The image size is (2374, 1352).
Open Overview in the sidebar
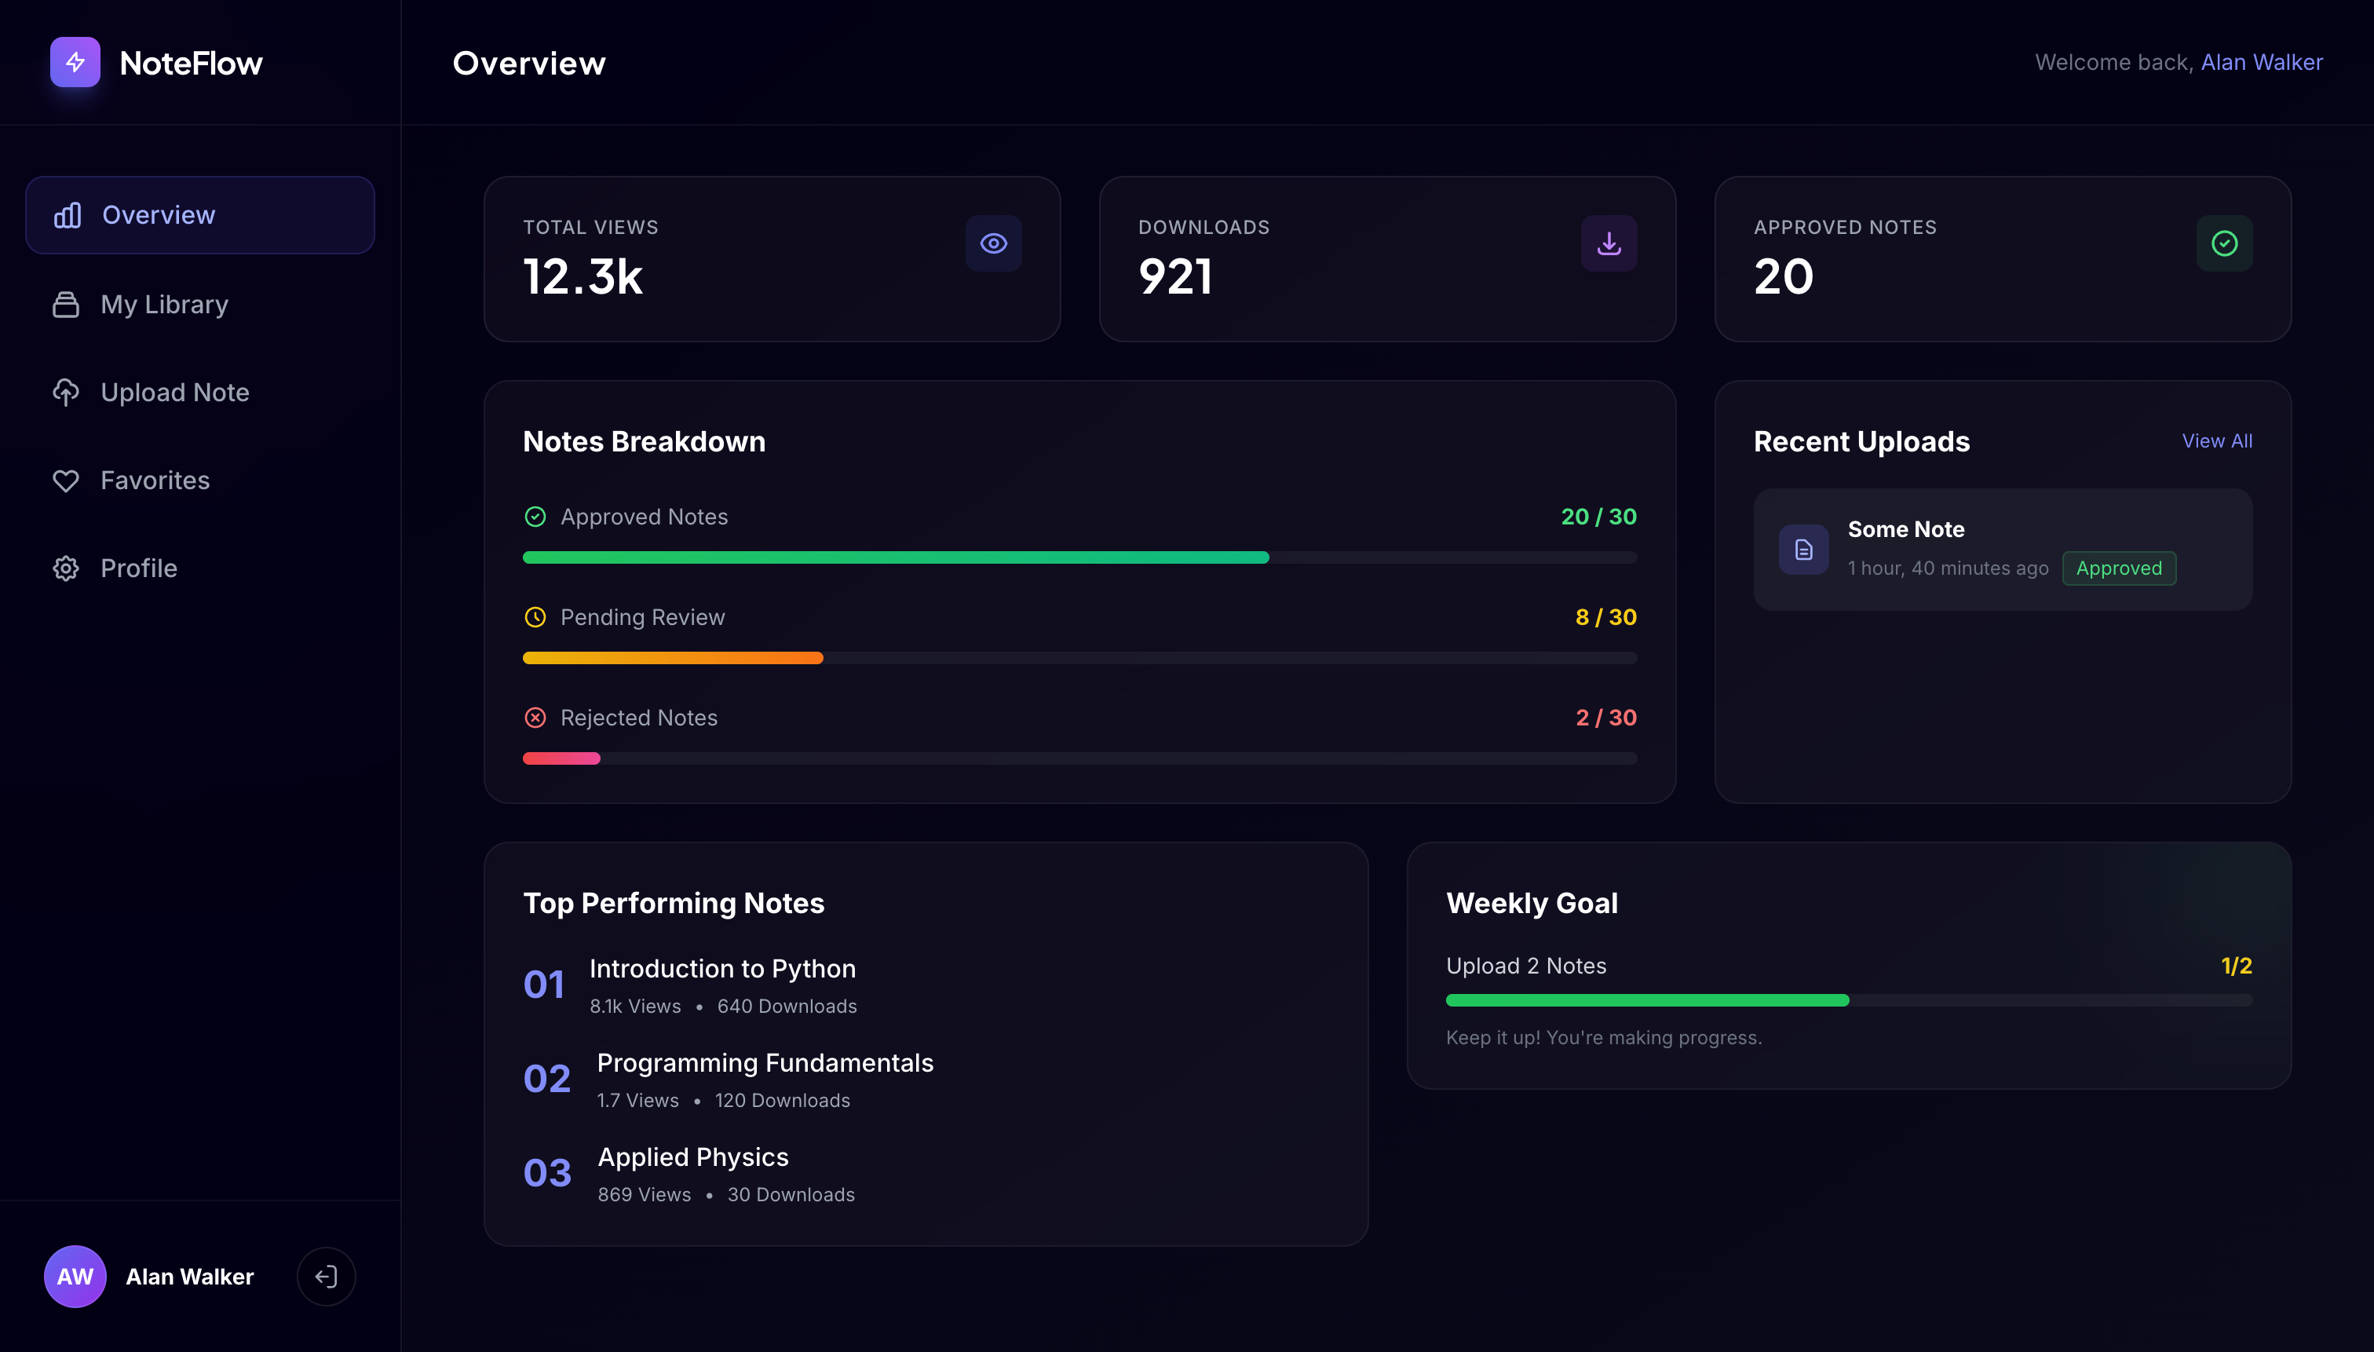point(199,215)
